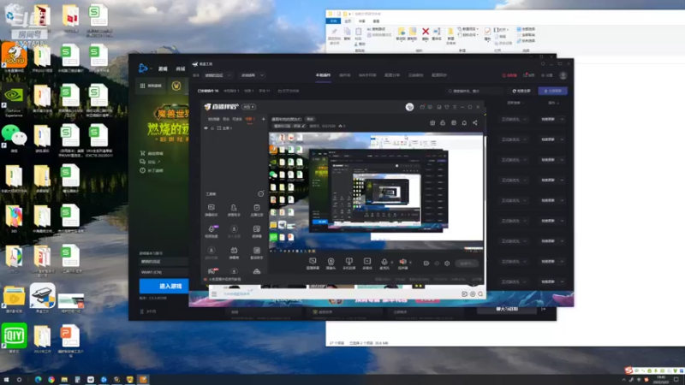Click the red Delete X in Explorer ribbon
Image resolution: width=685 pixels, height=385 pixels.
425,33
